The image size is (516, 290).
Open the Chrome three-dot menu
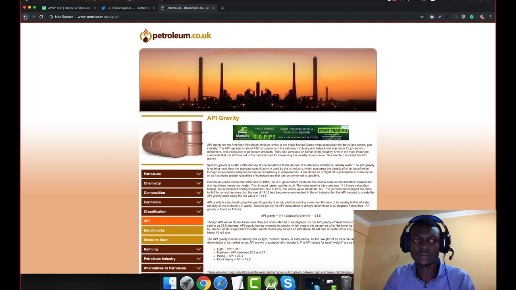click(491, 17)
